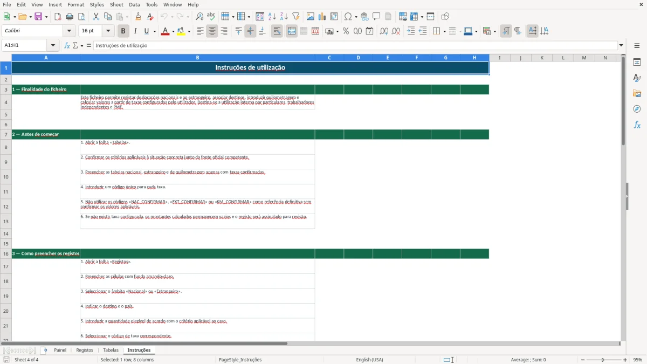Viewport: 647px width, 364px height.
Task: Sort descending Z to A
Action: pos(284,17)
